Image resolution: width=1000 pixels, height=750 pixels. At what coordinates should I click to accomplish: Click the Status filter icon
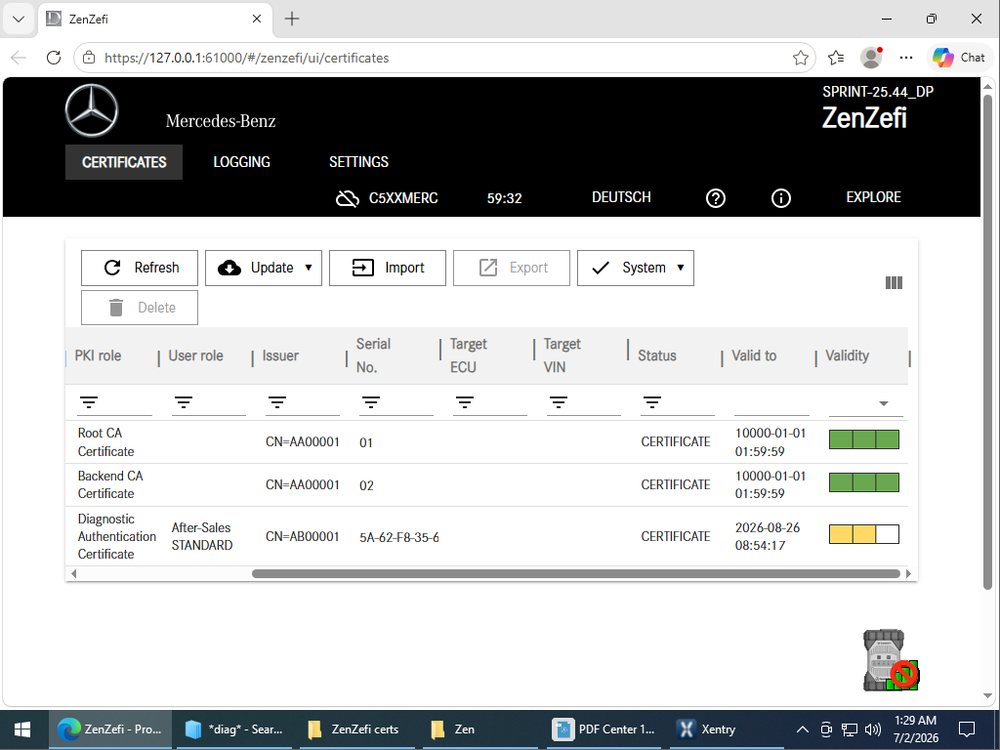click(x=651, y=402)
